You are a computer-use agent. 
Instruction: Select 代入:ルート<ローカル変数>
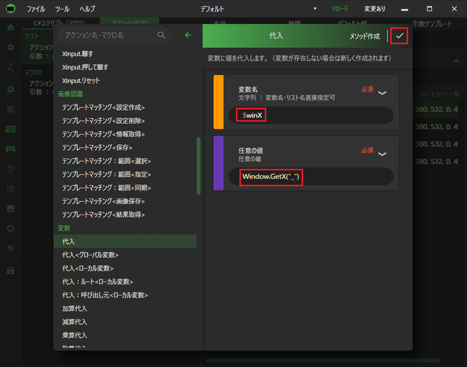tap(125, 281)
